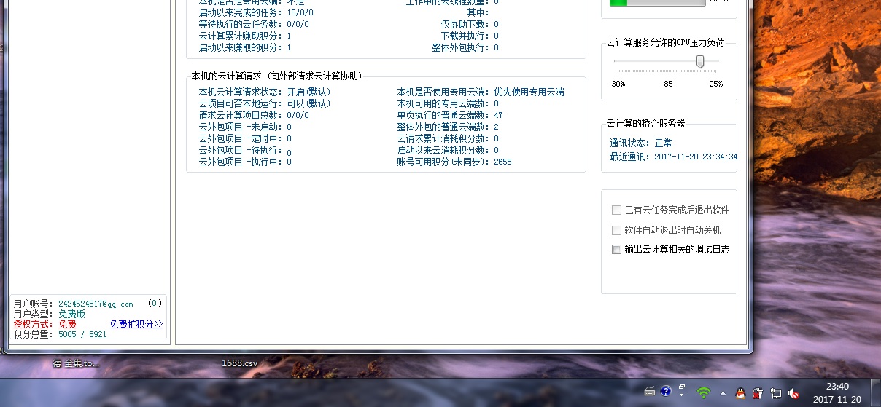
Task: Select the 1688.csv desktop file
Action: pyautogui.click(x=240, y=363)
